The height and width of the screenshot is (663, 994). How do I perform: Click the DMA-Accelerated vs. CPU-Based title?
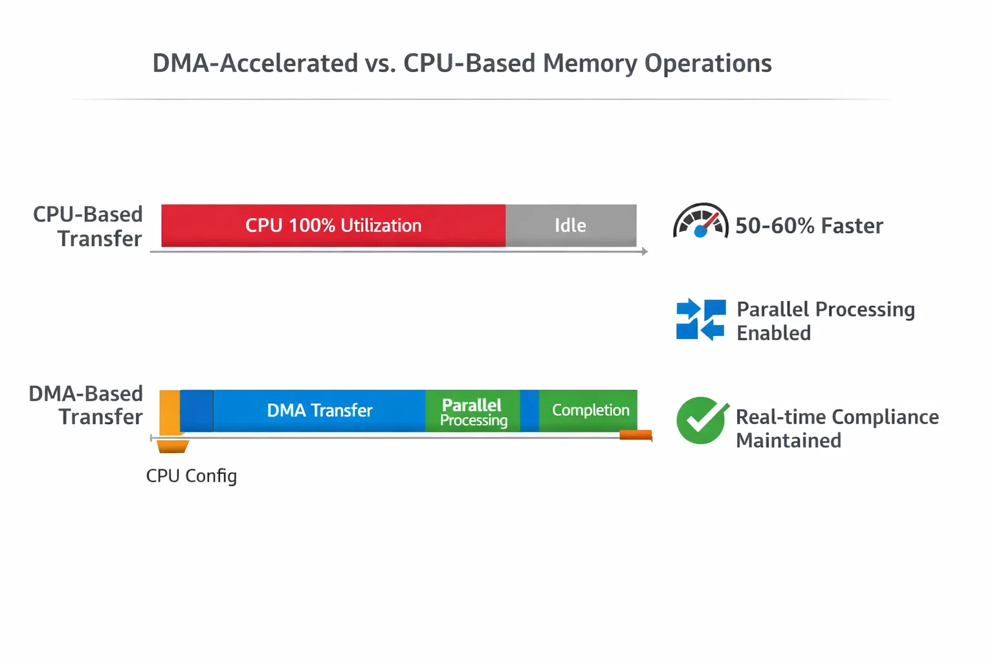pos(461,63)
